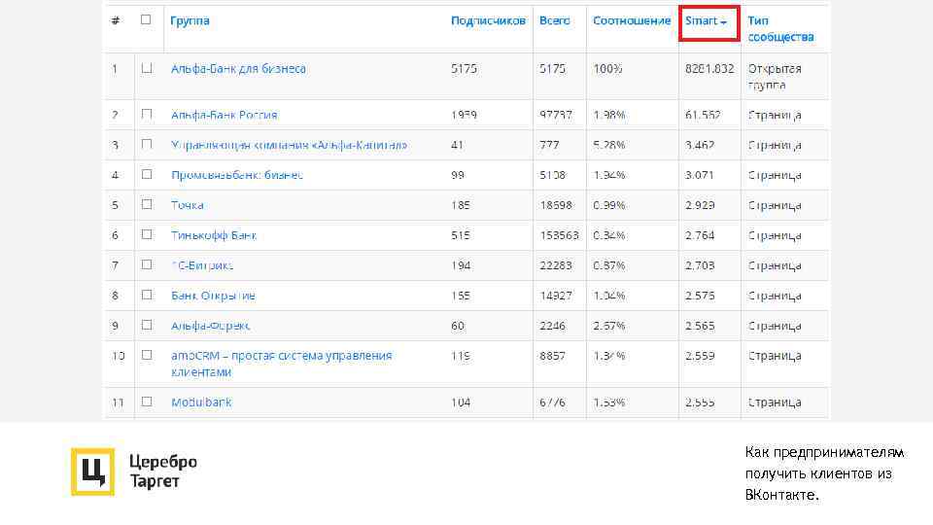Open the Банк Открытие group link
Image resolution: width=933 pixels, height=525 pixels.
[213, 296]
